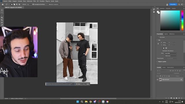Select the Eyedropper tool
185x104 pixels.
pyautogui.click(x=2, y=25)
